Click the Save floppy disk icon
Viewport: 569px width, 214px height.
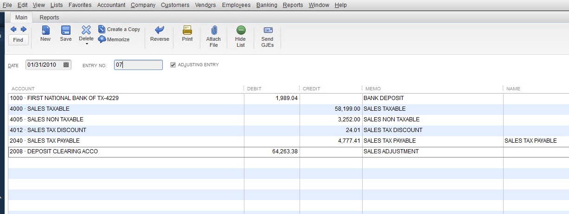[66, 31]
